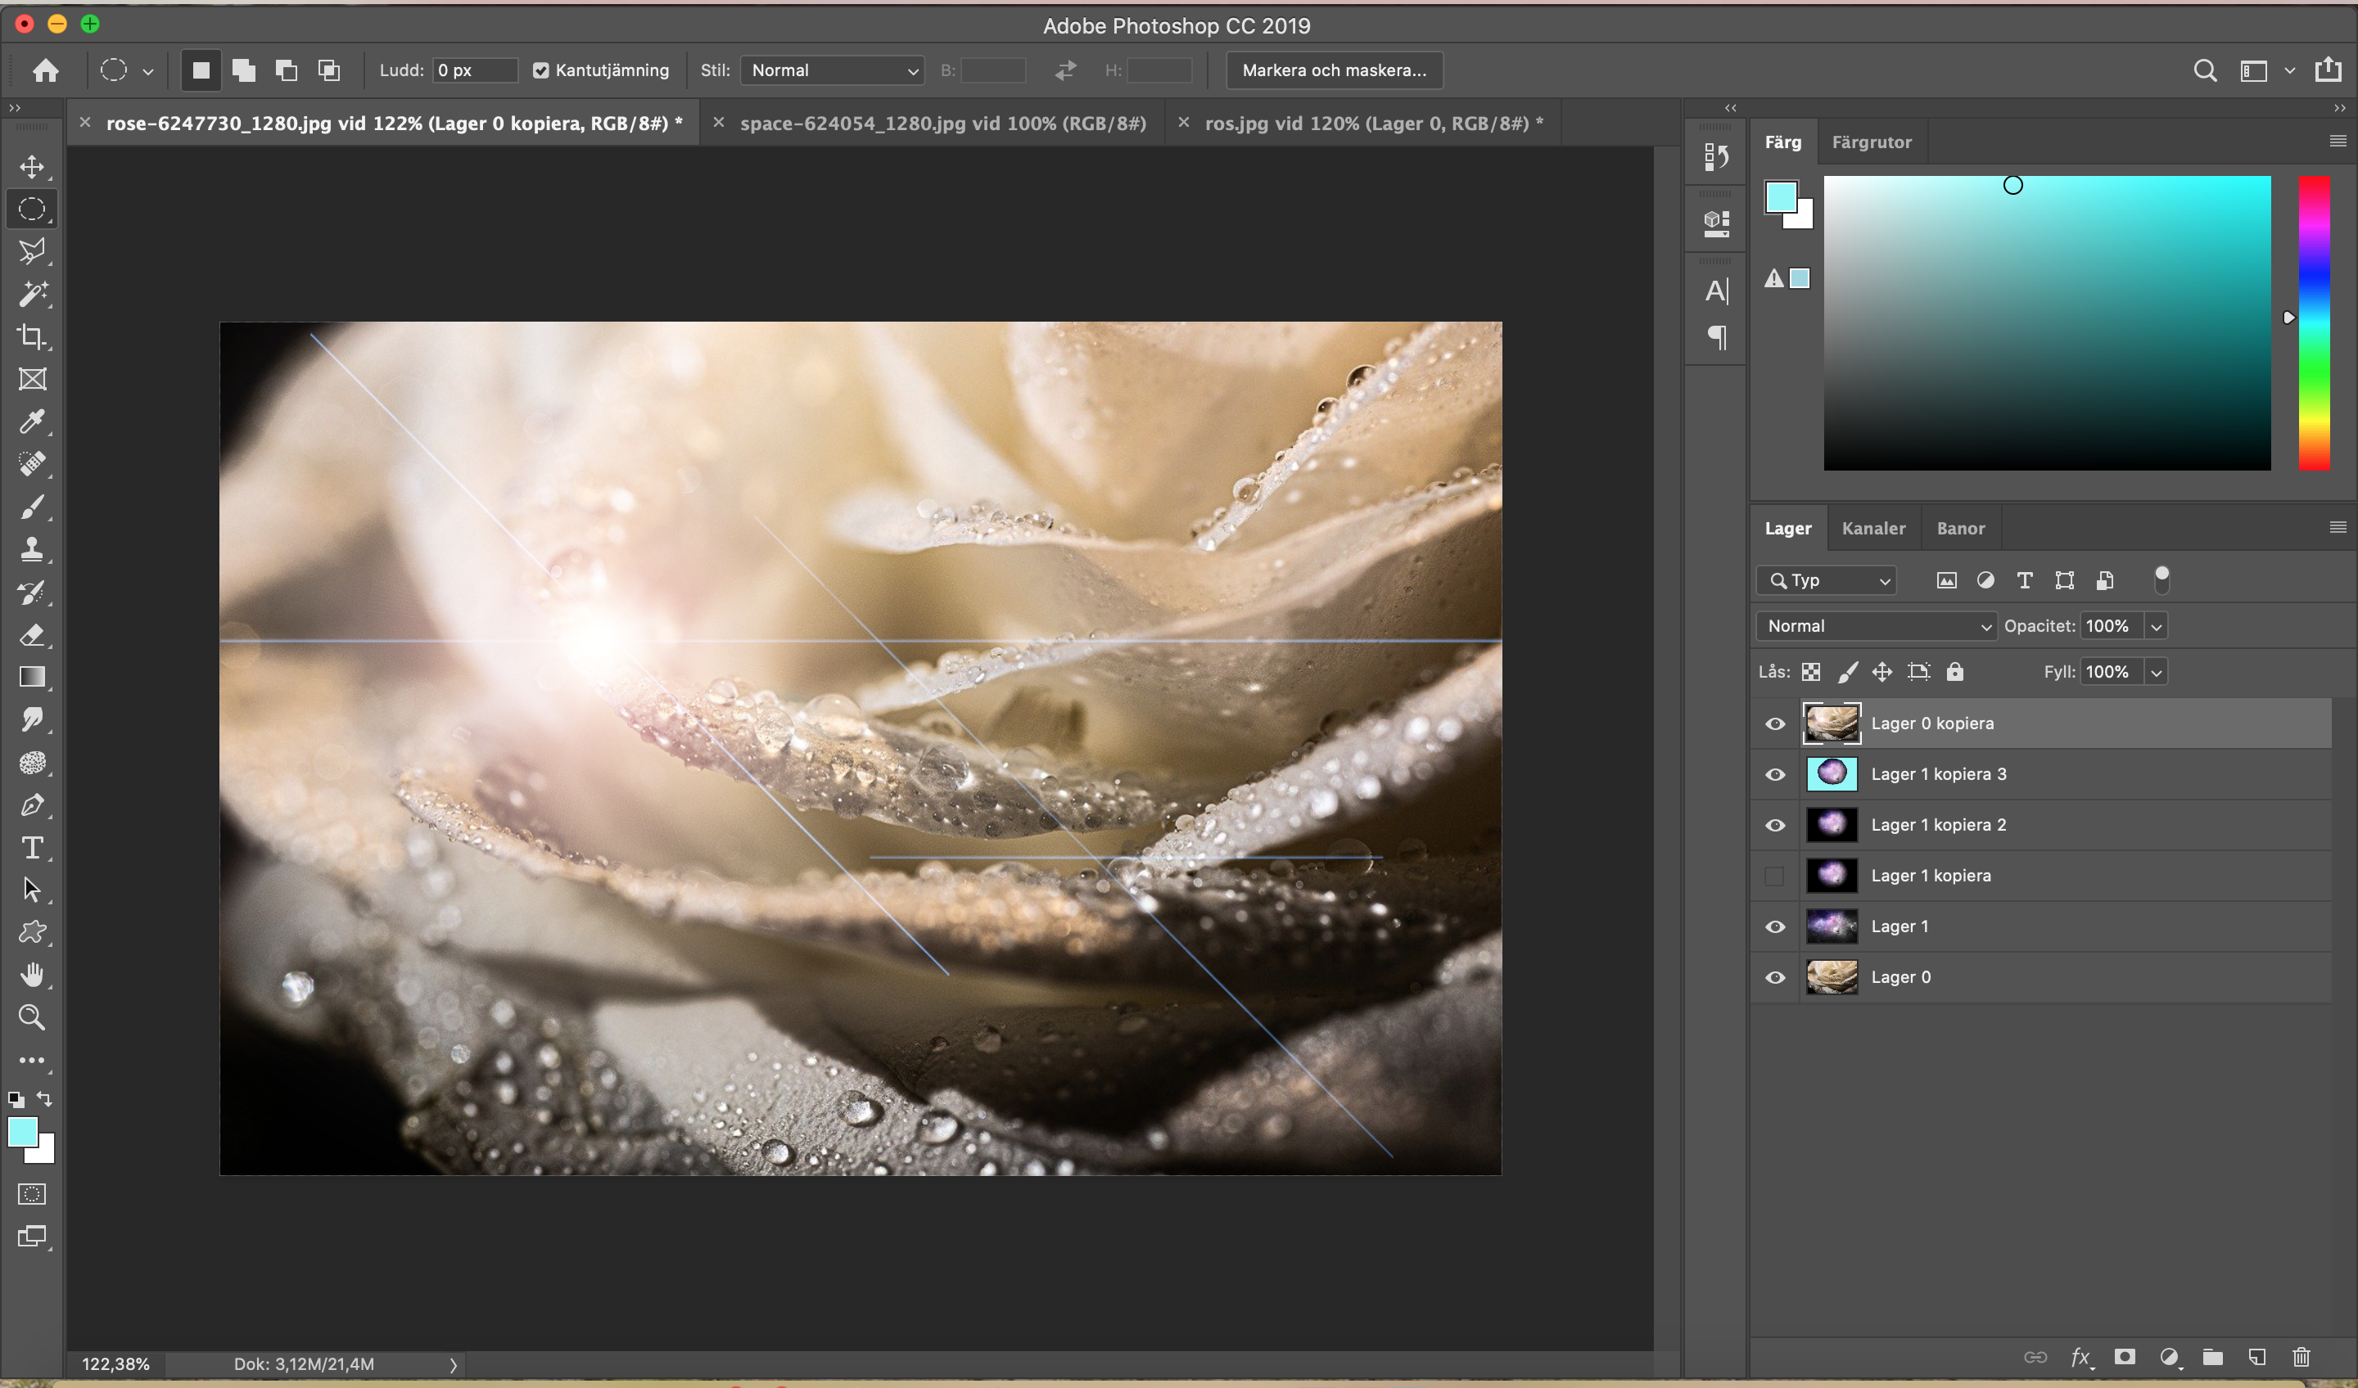
Task: Lock all for the layer (padlock)
Action: [1954, 672]
